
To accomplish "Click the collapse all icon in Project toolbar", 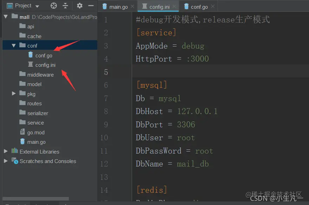I will coord(65,6).
